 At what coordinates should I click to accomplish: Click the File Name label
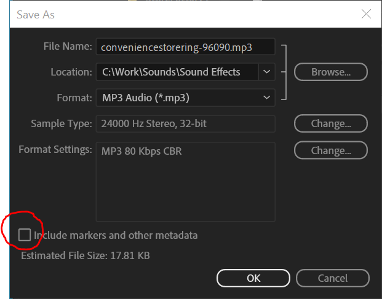(68, 46)
